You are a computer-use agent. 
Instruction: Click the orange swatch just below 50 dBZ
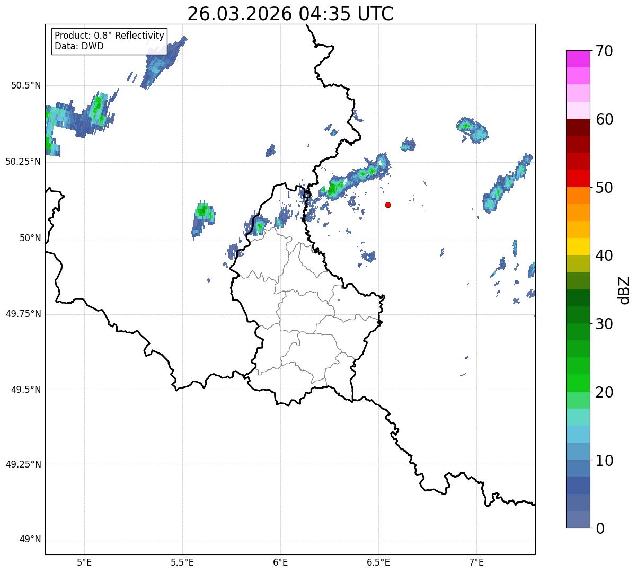point(578,195)
